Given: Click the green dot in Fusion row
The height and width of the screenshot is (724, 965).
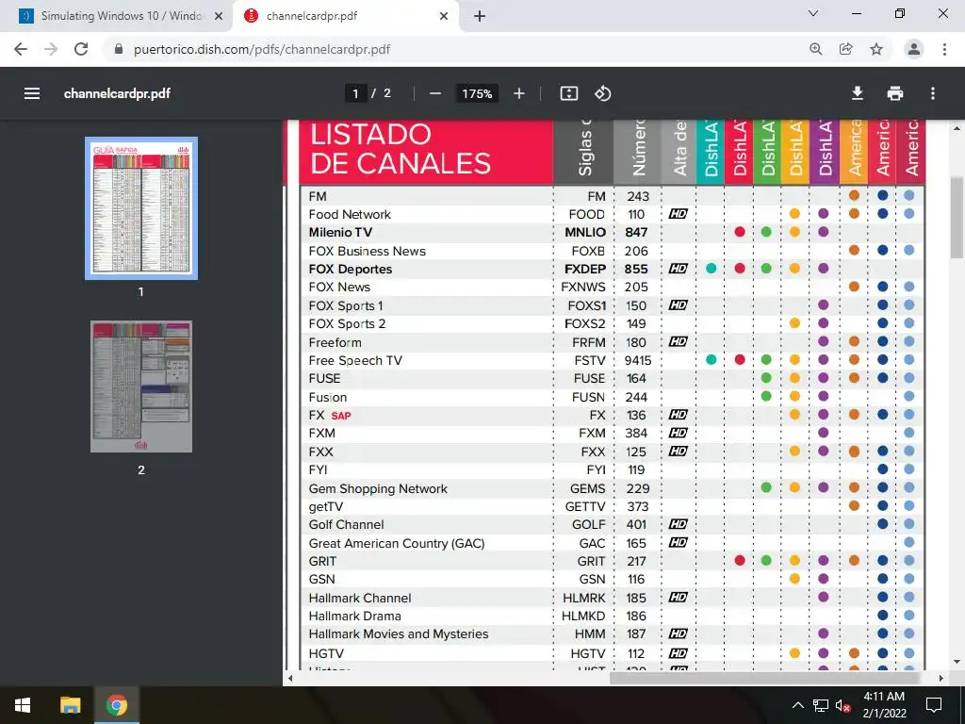Looking at the screenshot, I should [766, 396].
